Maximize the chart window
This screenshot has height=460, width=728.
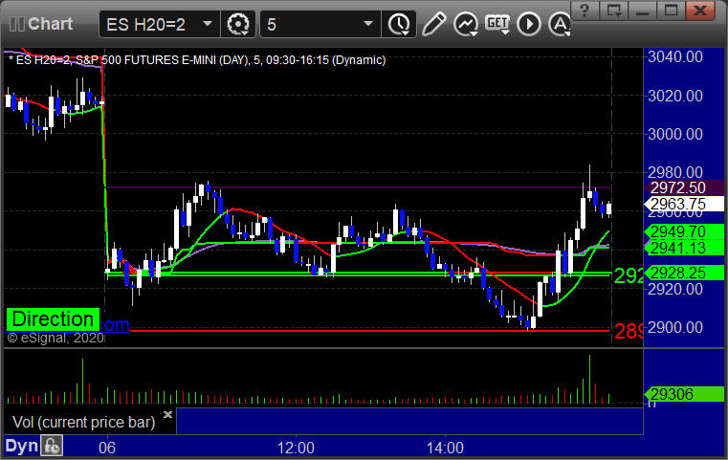[x=671, y=10]
